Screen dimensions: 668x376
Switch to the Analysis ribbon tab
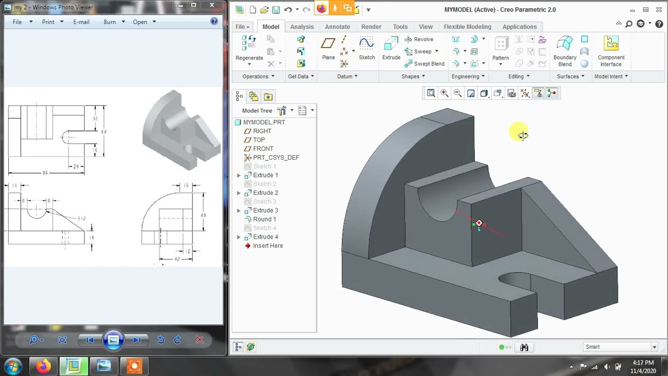[302, 27]
